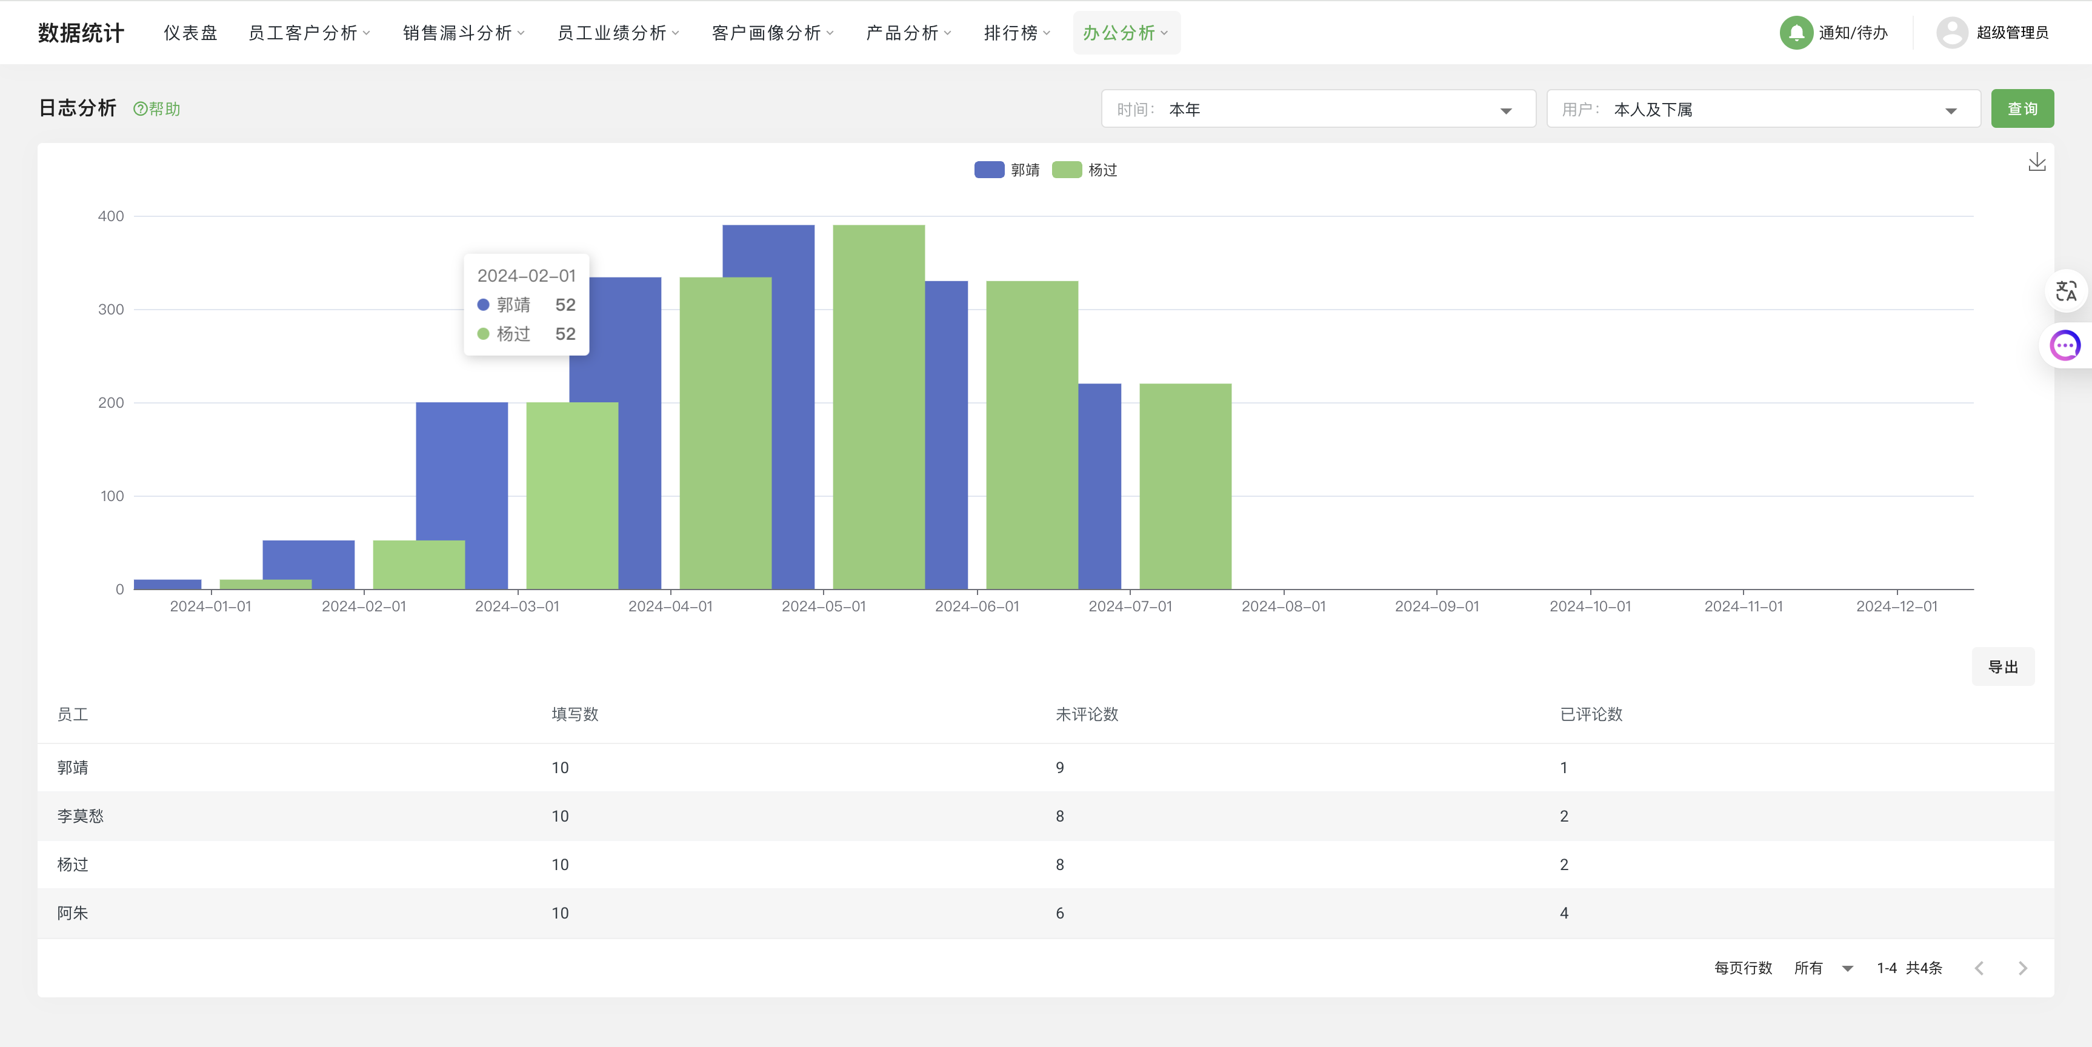Open the 仪表盘 dashboard page
Image resolution: width=2092 pixels, height=1047 pixels.
click(x=190, y=33)
